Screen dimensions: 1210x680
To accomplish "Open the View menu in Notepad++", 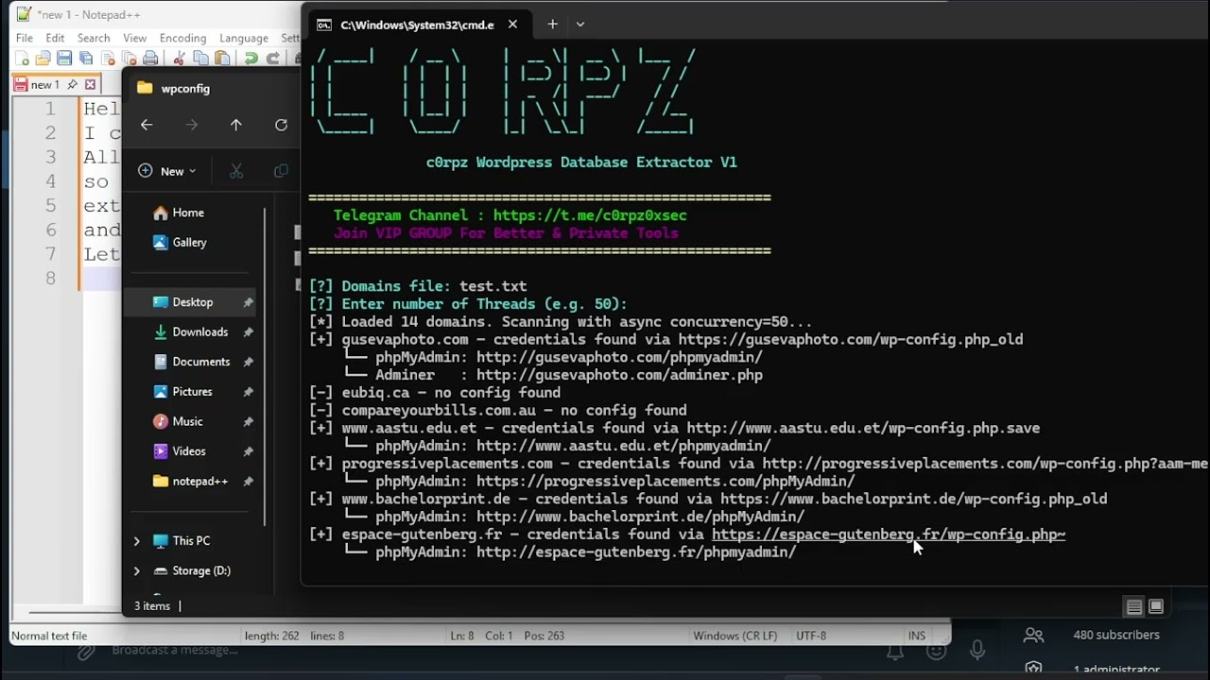I will tap(134, 38).
